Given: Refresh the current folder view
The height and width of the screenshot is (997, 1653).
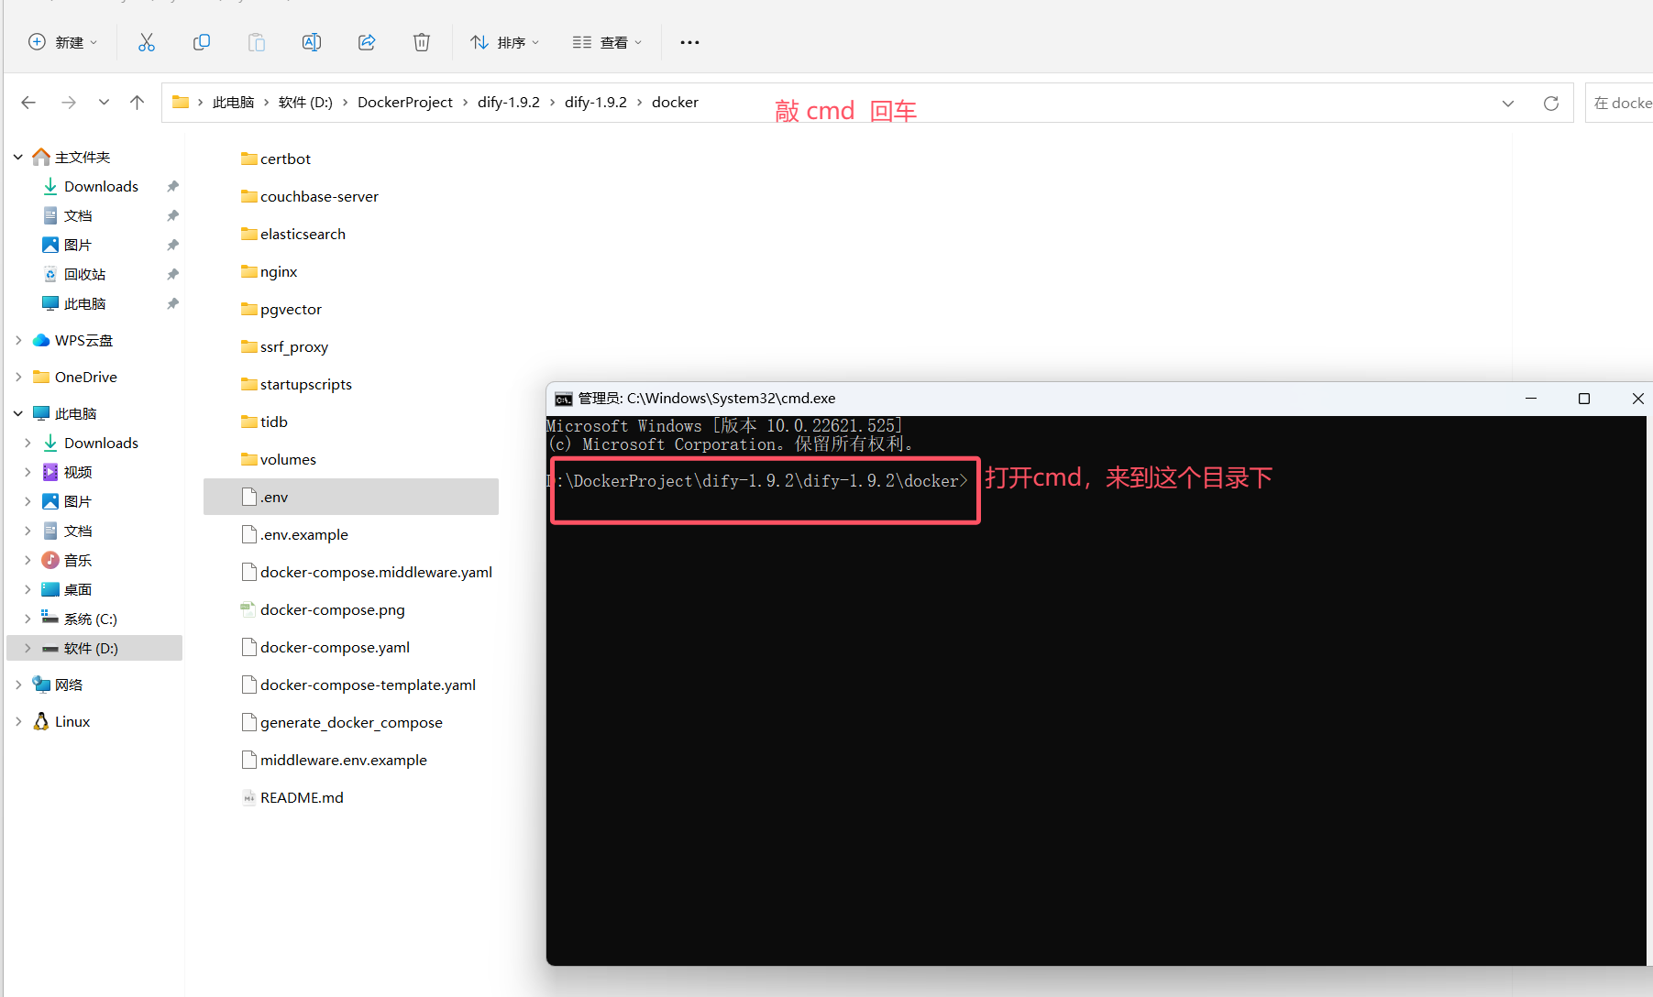Looking at the screenshot, I should click(1551, 103).
